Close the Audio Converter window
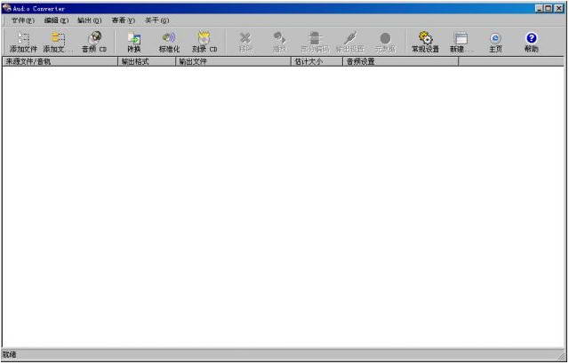Image resolution: width=569 pixels, height=364 pixels. 559,8
